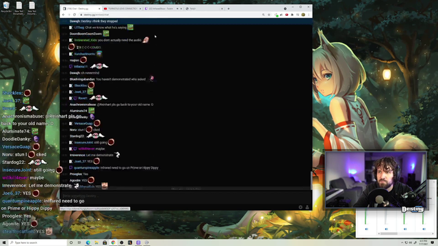Viewport: 438px width, 246px height.
Task: Click the address bar showing destiny.gg
Action: 170,14
